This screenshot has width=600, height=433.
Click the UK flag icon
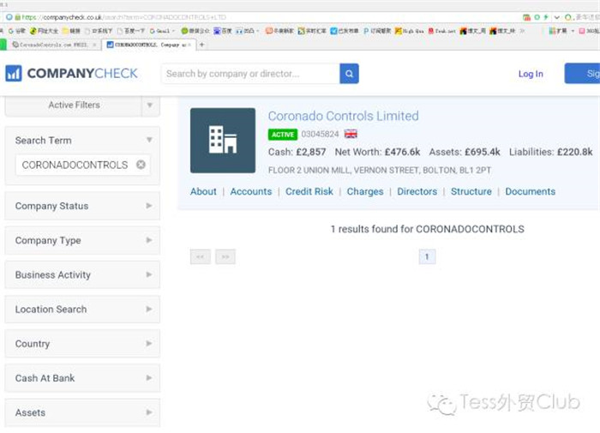point(351,134)
